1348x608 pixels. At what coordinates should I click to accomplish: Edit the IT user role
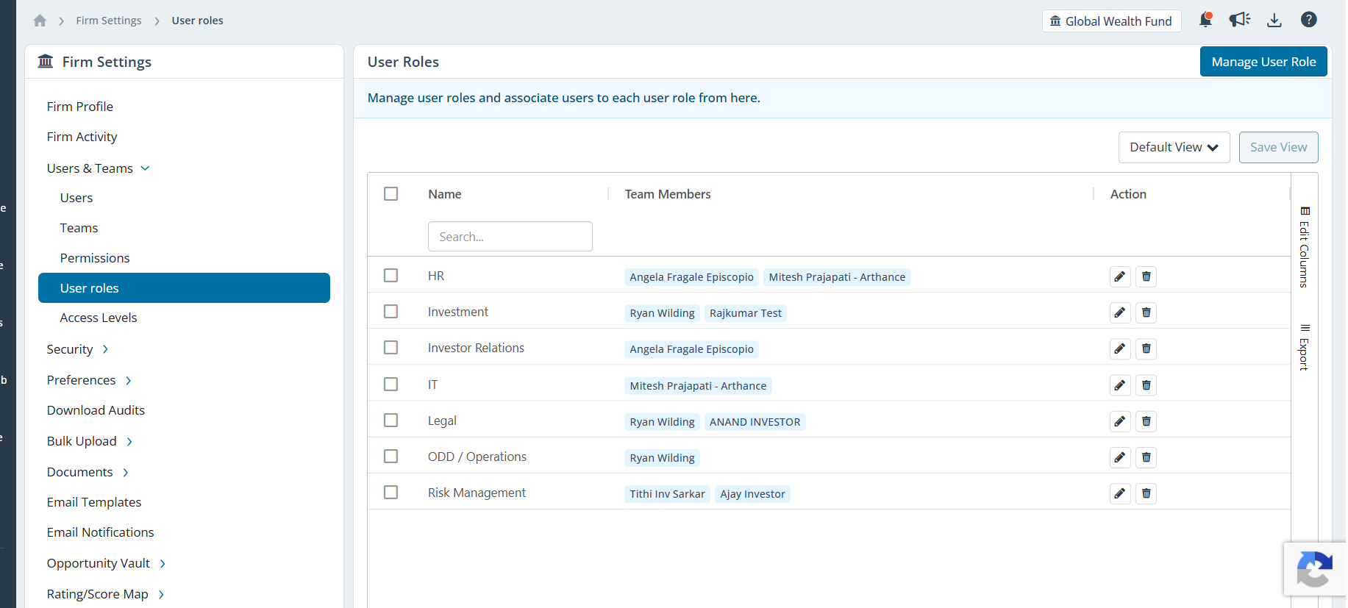coord(1120,385)
